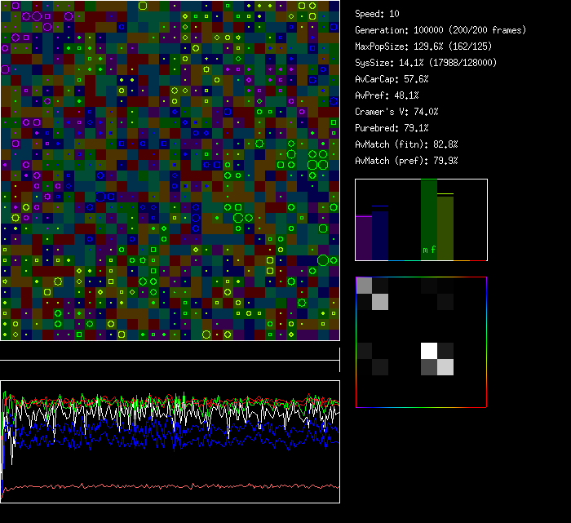This screenshot has height=523, width=571.
Task: Pick the light gray heatmap cell below-right of white
Action: click(x=445, y=367)
